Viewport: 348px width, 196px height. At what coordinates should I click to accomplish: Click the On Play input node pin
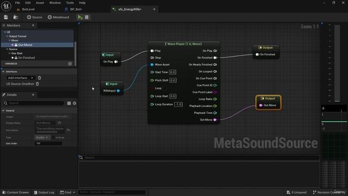coord(116,62)
